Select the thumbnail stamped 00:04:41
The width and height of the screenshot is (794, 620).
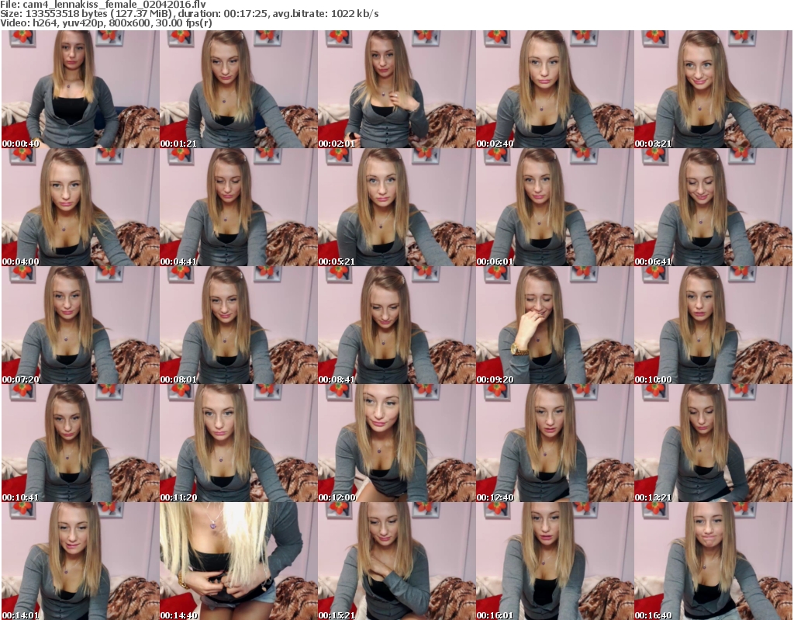(239, 207)
